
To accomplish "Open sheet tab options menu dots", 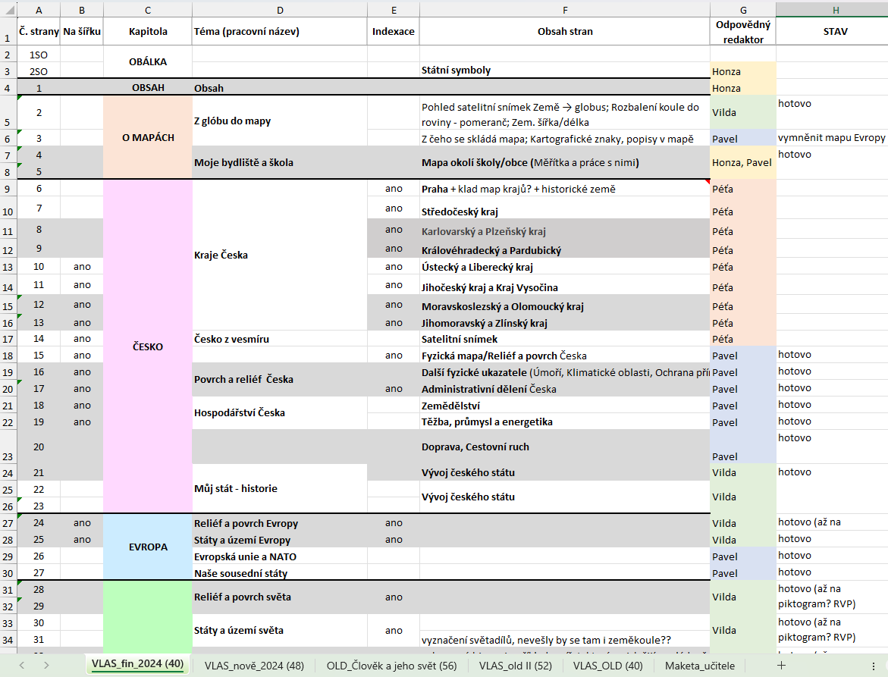I will [874, 666].
